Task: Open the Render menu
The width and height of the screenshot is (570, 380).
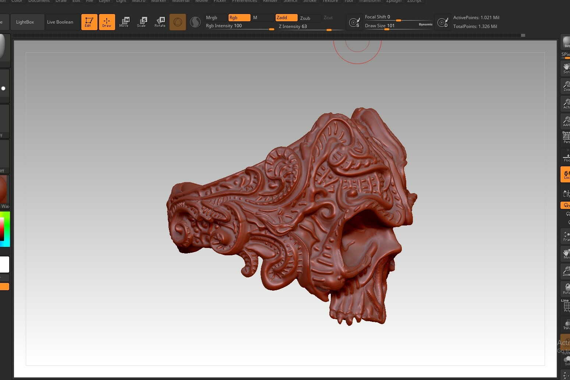Action: [270, 1]
